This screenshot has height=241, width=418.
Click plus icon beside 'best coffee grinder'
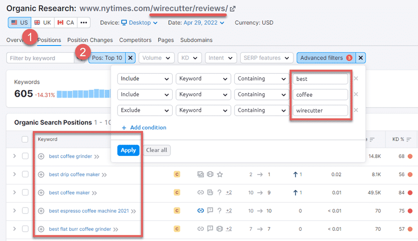[41, 156]
